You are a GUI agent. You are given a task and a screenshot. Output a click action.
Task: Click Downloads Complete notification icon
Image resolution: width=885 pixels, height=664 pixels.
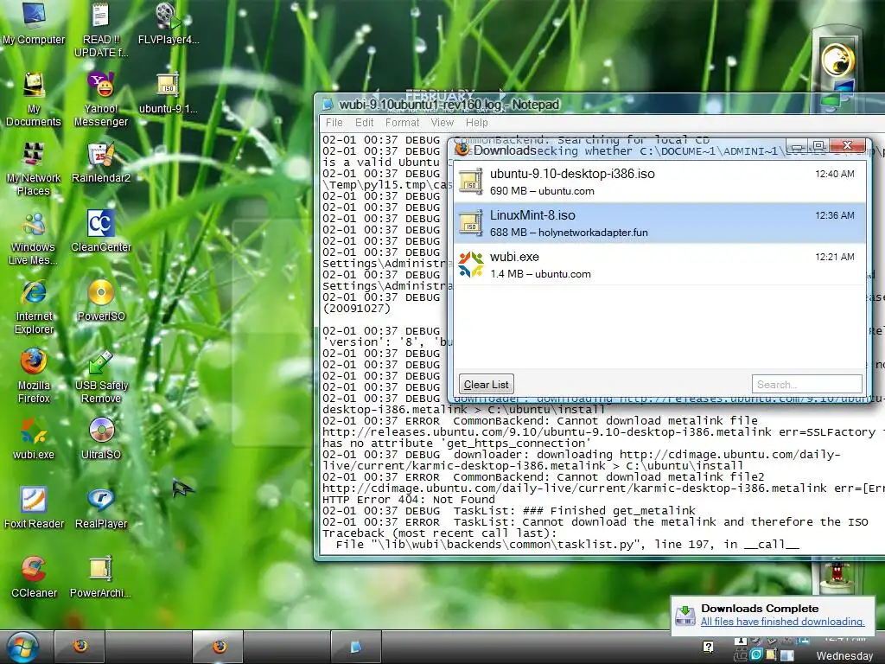click(x=685, y=615)
